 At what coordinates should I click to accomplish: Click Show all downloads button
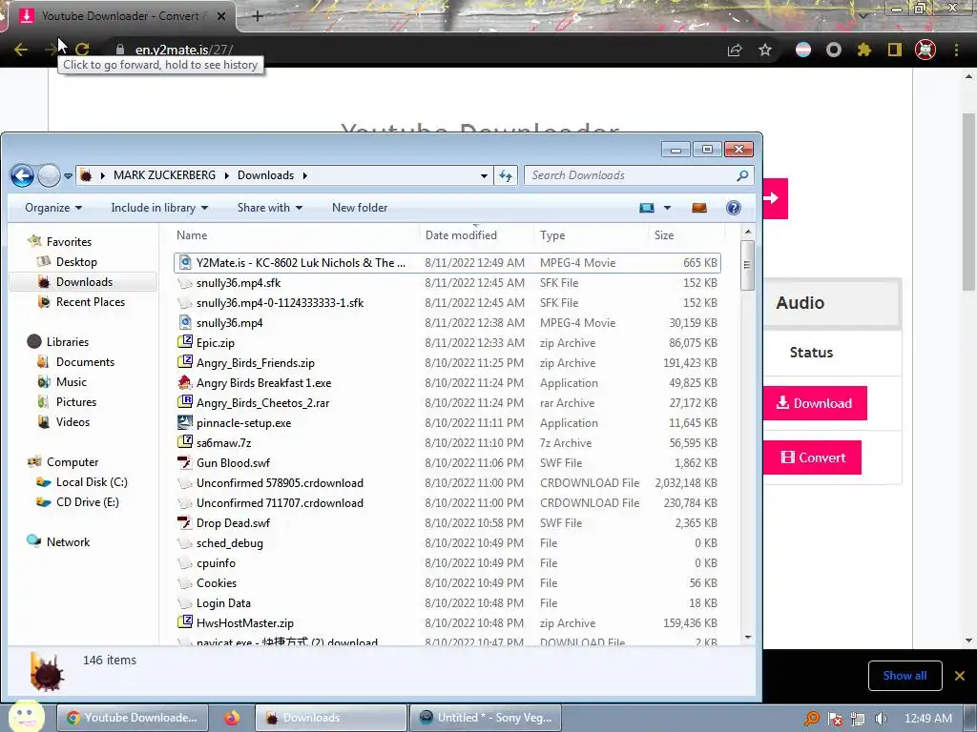(x=904, y=676)
